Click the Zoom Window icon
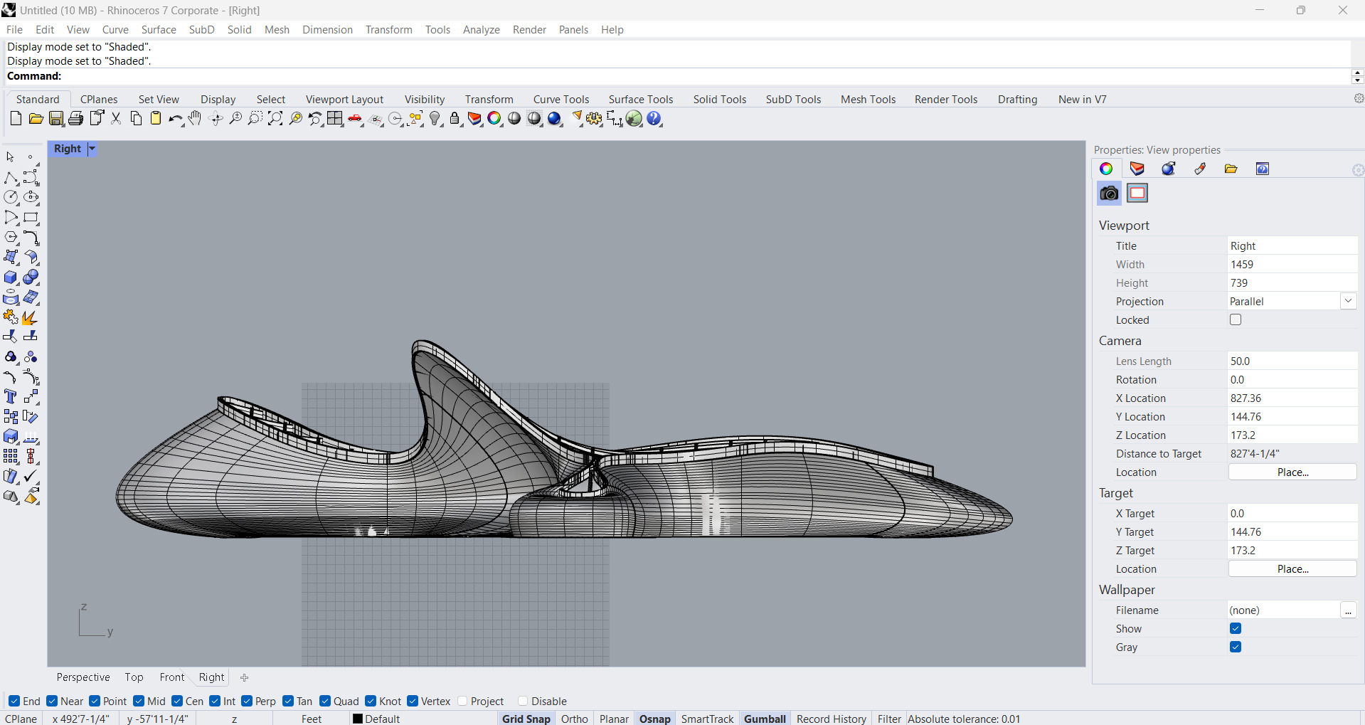Viewport: 1365px width, 725px height. (x=255, y=119)
